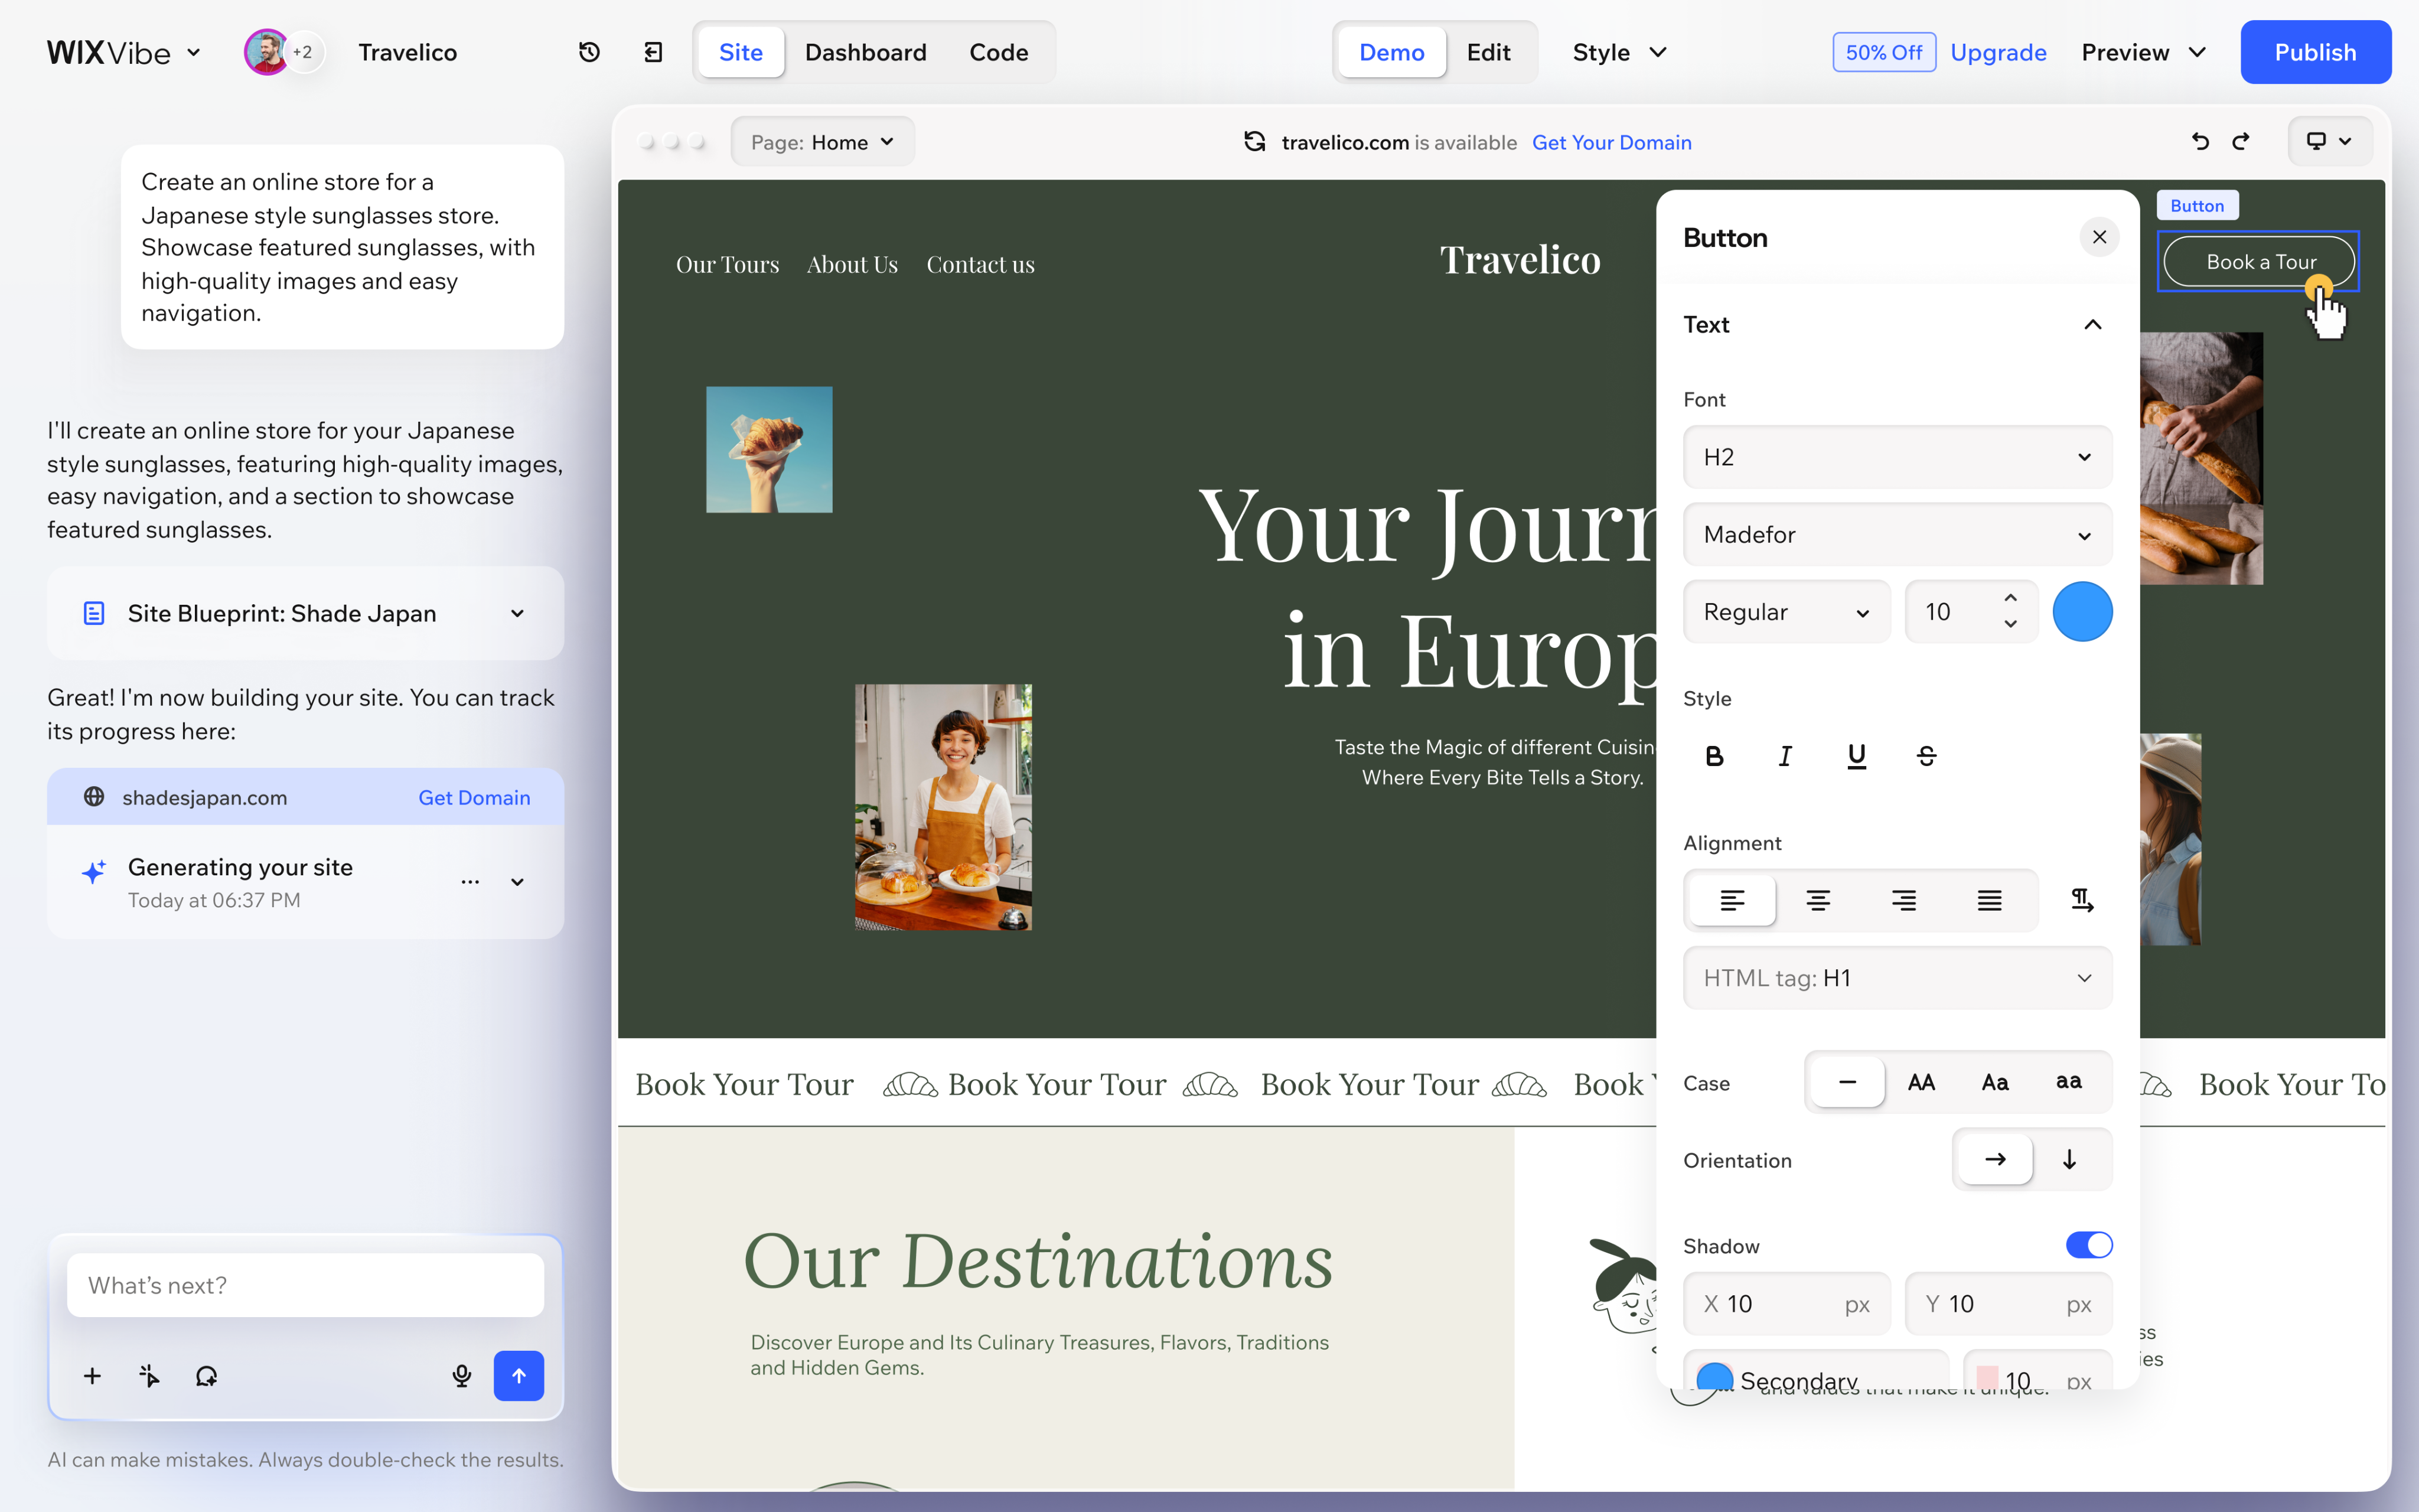Viewport: 2419px width, 1512px height.
Task: Apply strikethrough text style
Action: [x=1926, y=756]
